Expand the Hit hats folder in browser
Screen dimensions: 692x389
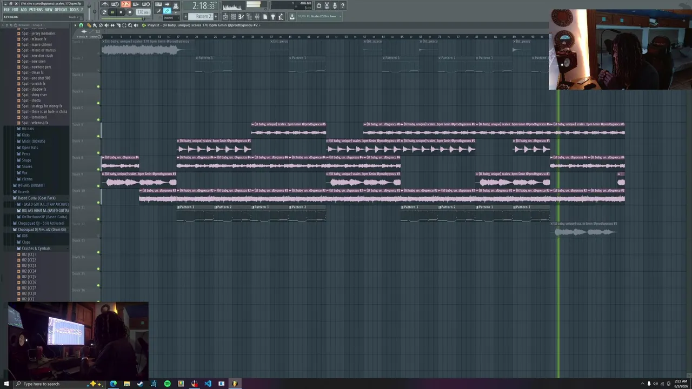coord(27,129)
